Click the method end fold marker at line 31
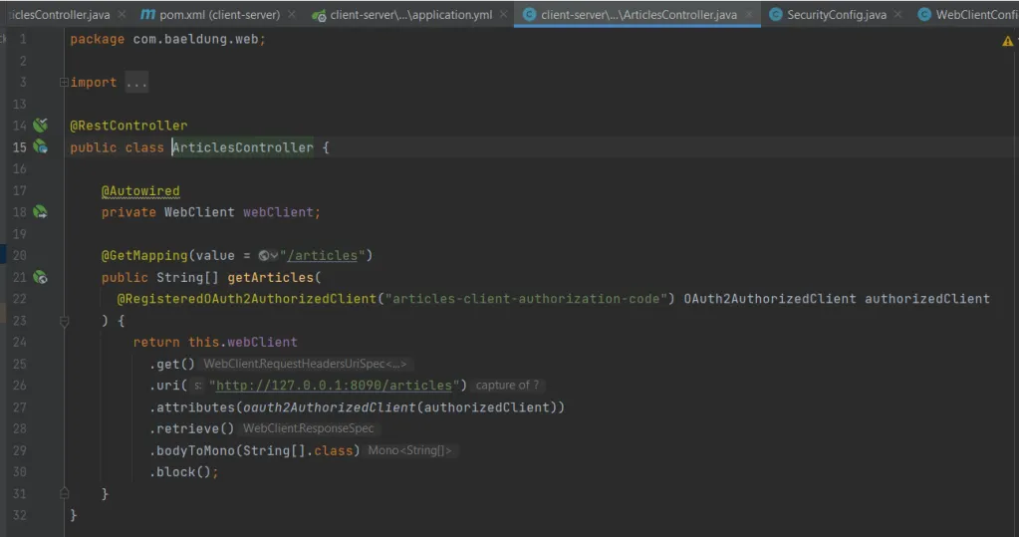The width and height of the screenshot is (1019, 537). [64, 493]
